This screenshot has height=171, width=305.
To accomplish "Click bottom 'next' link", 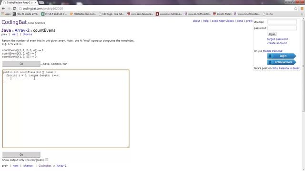I will 15,166.
